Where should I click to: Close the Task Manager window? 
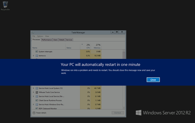coord(122,32)
